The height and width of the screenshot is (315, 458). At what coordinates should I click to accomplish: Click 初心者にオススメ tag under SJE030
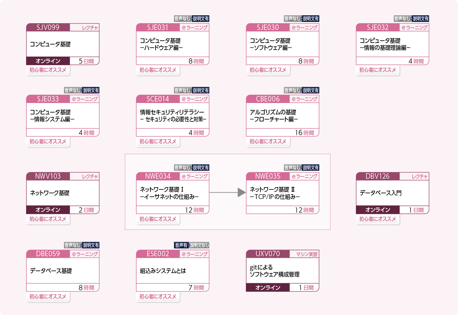coord(268,70)
